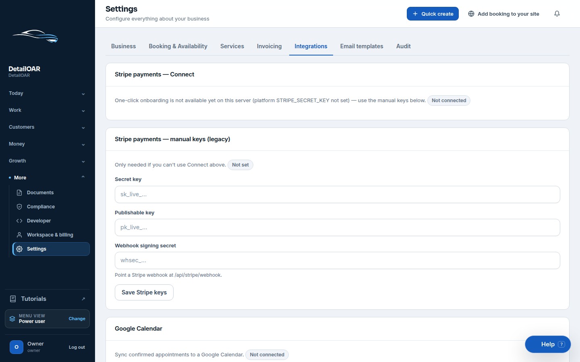Save the Stripe keys
This screenshot has width=580, height=362.
click(144, 292)
